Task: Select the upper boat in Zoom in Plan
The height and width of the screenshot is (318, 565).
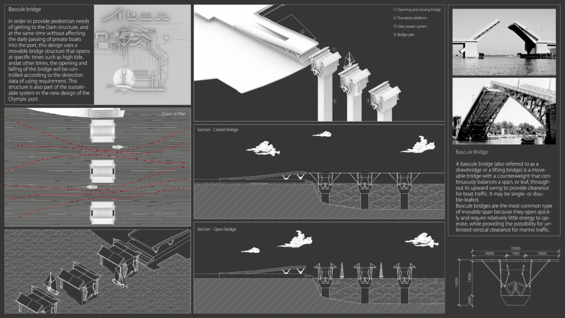Action: (x=119, y=146)
